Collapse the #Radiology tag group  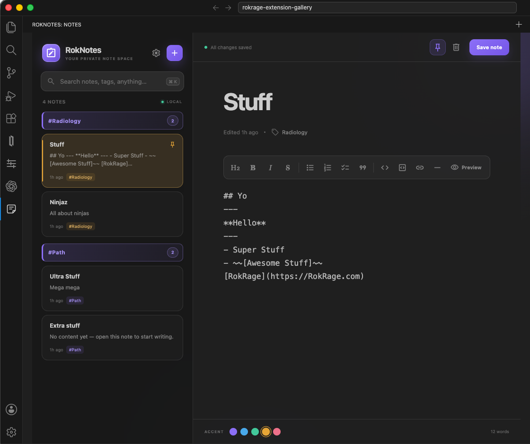pyautogui.click(x=112, y=121)
